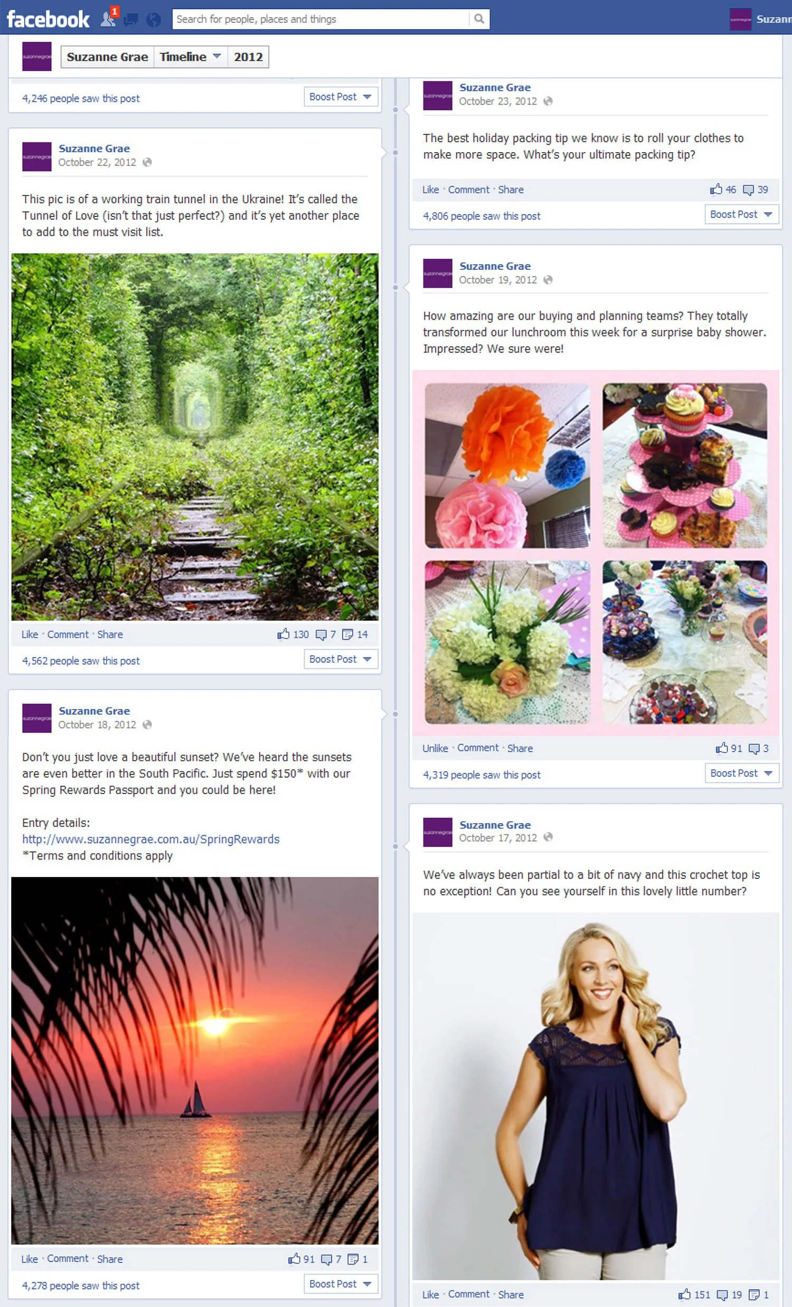Expand the Timeline dropdown
This screenshot has height=1307, width=792.
point(190,57)
